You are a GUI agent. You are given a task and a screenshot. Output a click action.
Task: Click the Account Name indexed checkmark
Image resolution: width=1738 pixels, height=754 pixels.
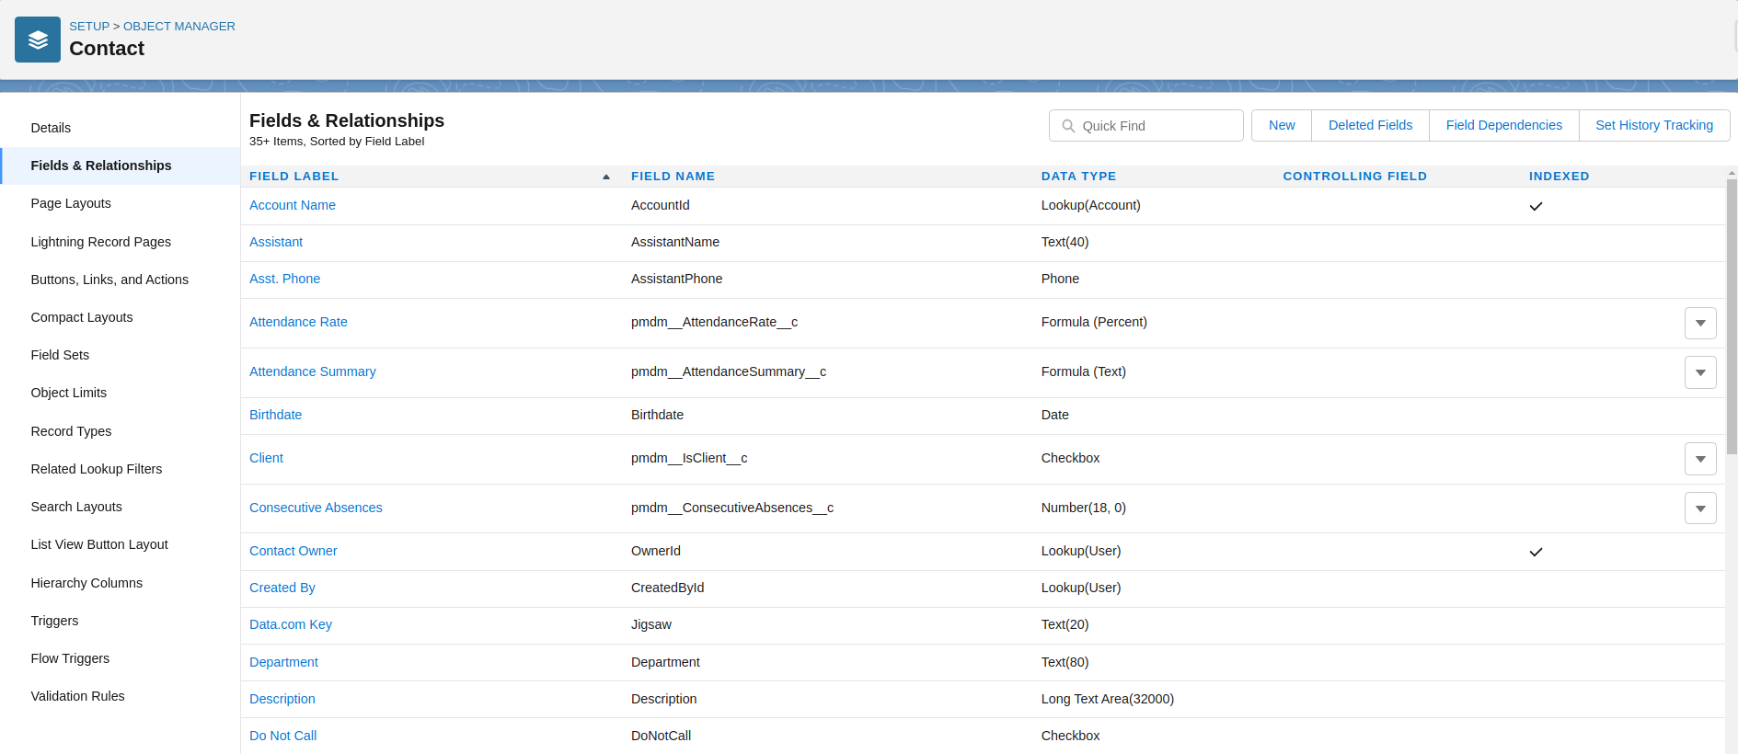tap(1536, 206)
